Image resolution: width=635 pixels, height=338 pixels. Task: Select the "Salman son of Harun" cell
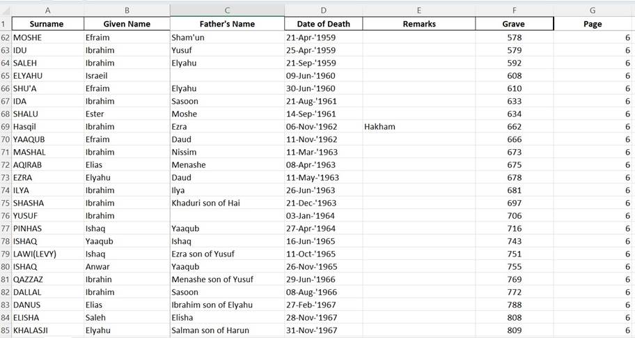(210, 330)
